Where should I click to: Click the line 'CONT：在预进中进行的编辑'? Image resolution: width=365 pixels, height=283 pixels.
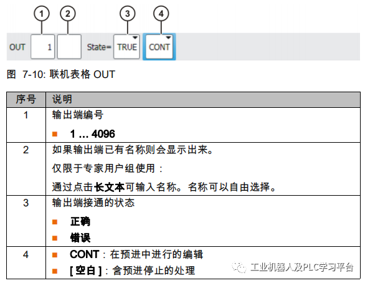tap(136, 254)
